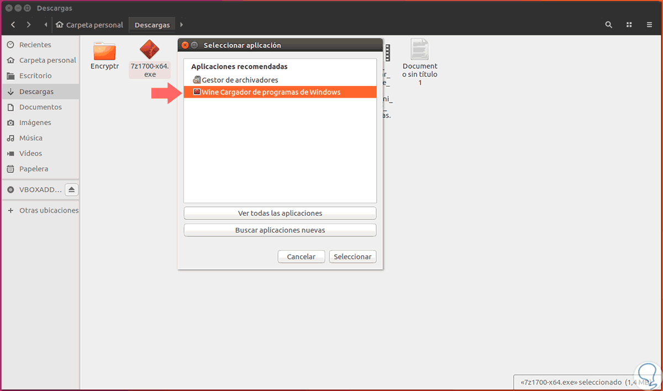Viewport: 663px width, 391px height.
Task: Click Buscar aplicaciones nuevas button
Action: 280,230
